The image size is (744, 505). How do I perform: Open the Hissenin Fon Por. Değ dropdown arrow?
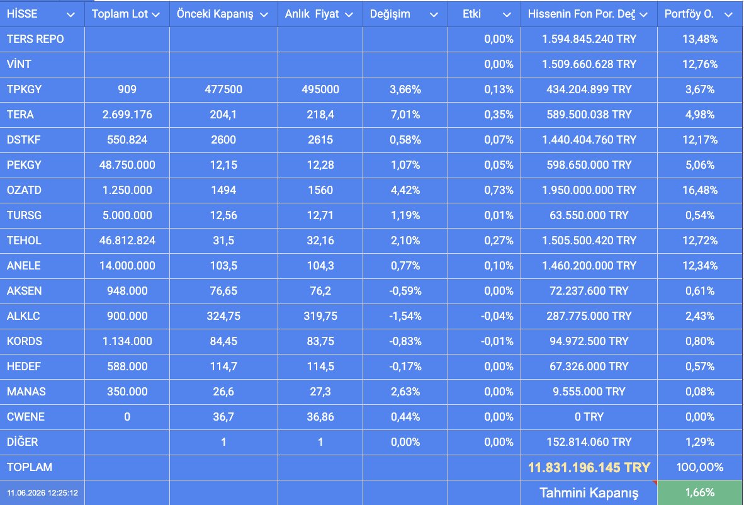coord(643,14)
